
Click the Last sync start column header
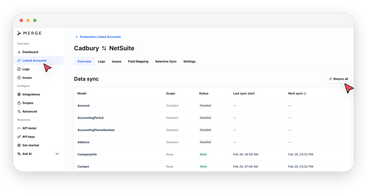pyautogui.click(x=244, y=93)
